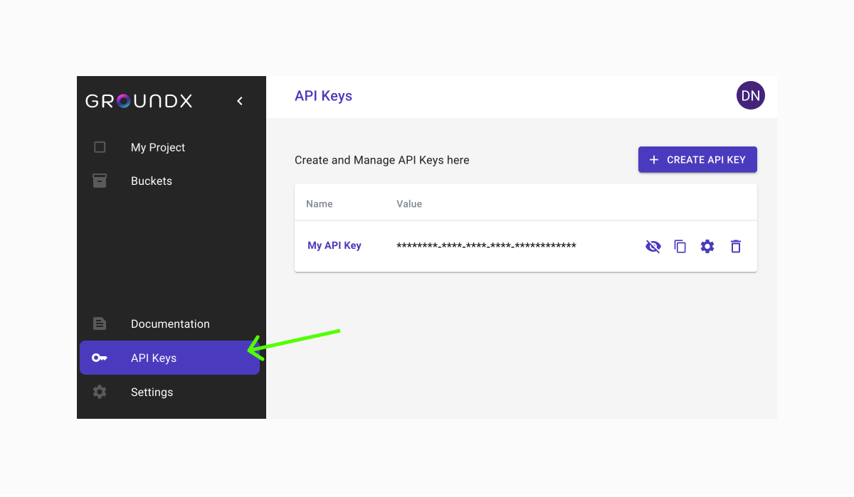Open the Documentation page icon
The width and height of the screenshot is (854, 497).
click(99, 324)
